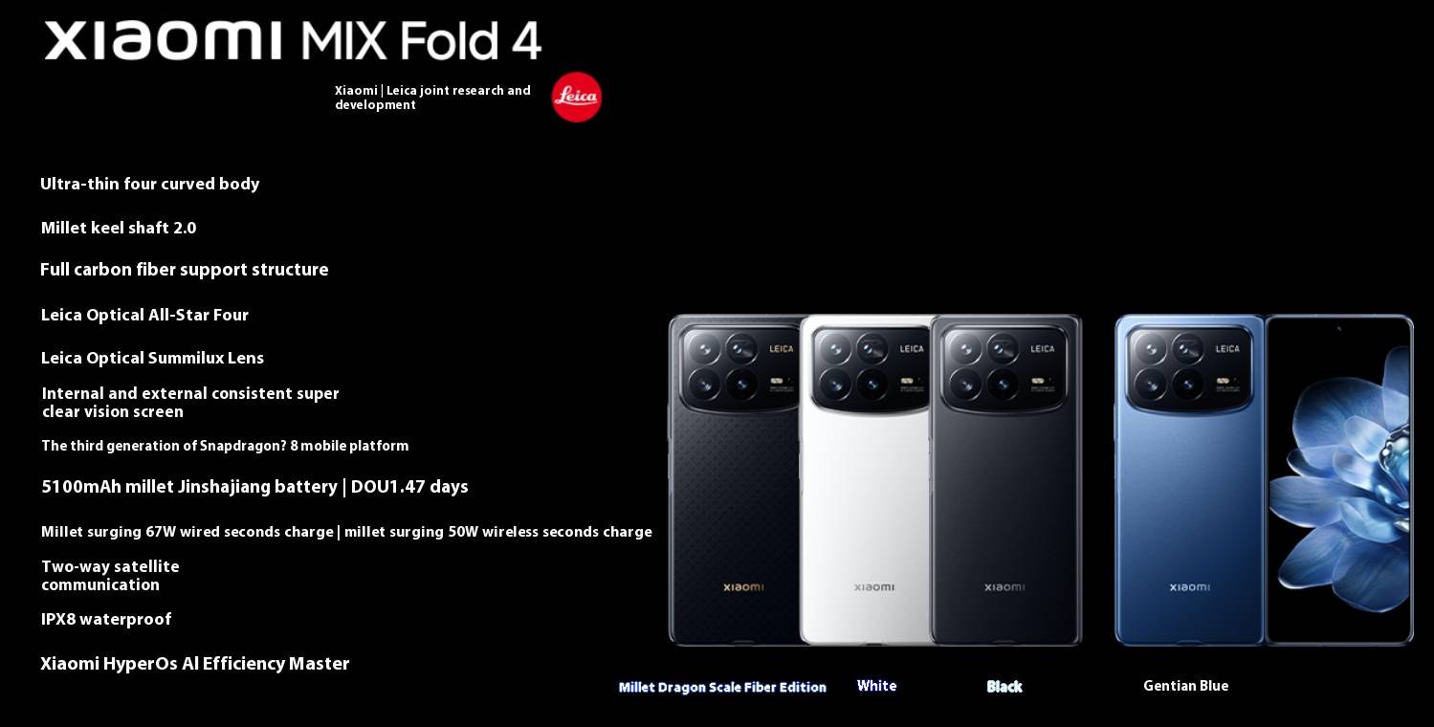Screen dimensions: 1434x727
Task: Click the Two-way satellite communication feature
Action: click(x=110, y=575)
